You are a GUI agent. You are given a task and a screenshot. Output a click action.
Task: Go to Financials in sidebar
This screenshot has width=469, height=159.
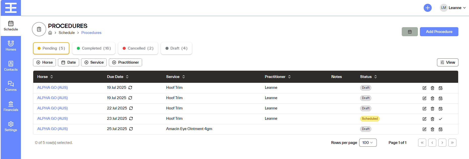coord(11,106)
